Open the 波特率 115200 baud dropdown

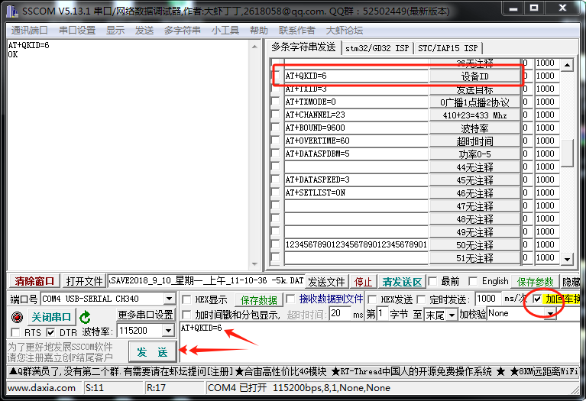pos(169,331)
